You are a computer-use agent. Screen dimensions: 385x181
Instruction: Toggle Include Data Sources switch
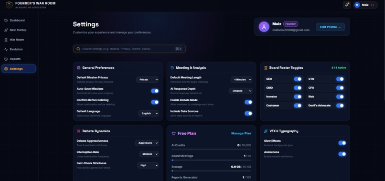coord(248,114)
